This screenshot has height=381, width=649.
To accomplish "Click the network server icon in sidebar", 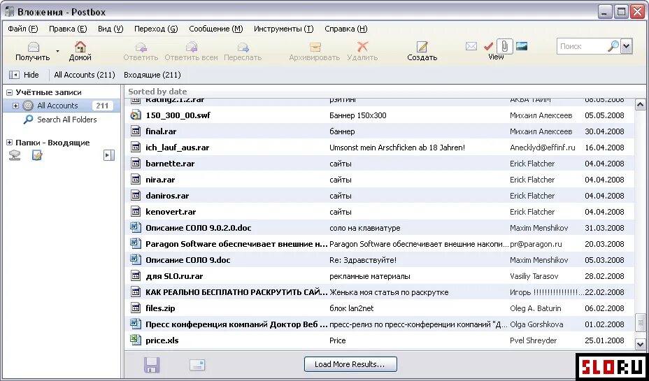I will 15,155.
